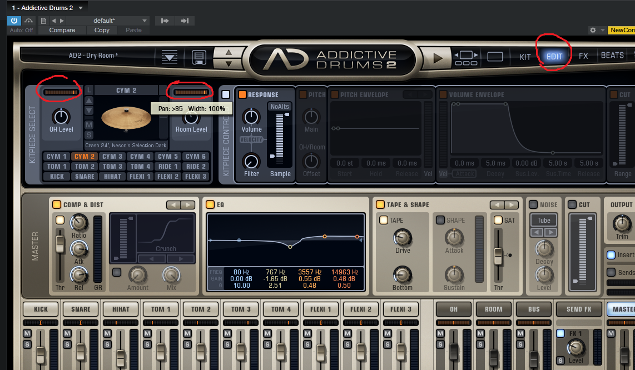635x370 pixels.
Task: Switch to the KIT page
Action: tap(525, 57)
